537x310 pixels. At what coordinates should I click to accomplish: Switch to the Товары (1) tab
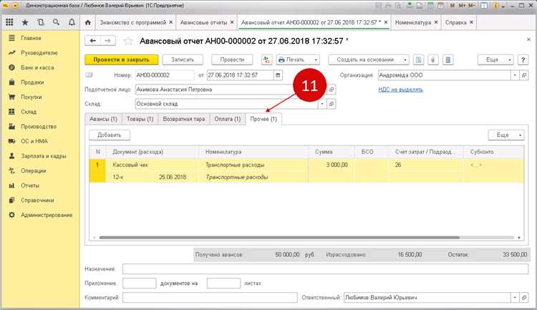(140, 119)
